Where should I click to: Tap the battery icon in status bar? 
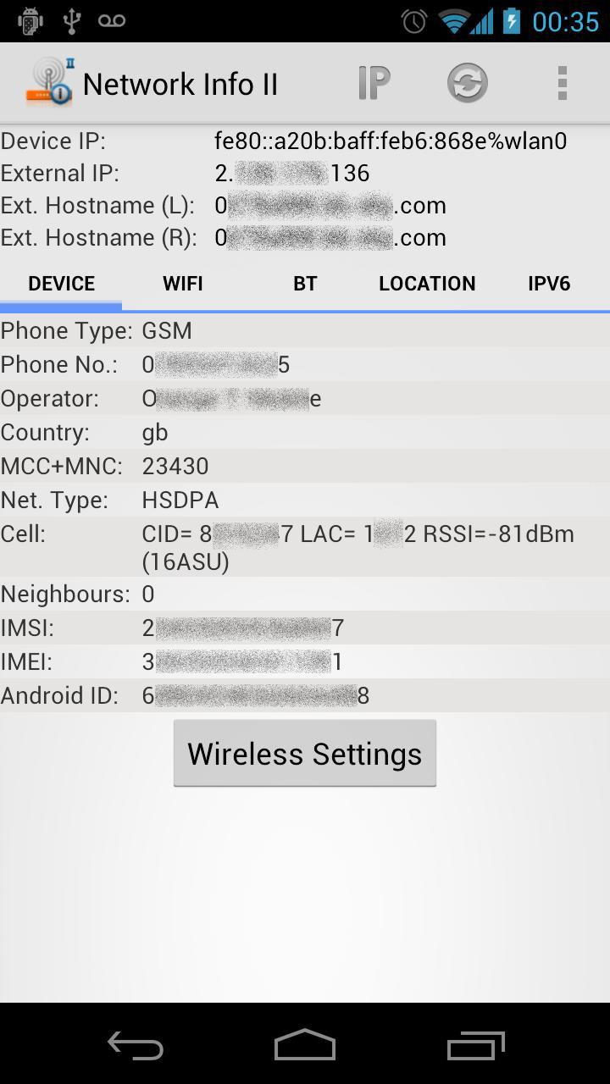[511, 21]
